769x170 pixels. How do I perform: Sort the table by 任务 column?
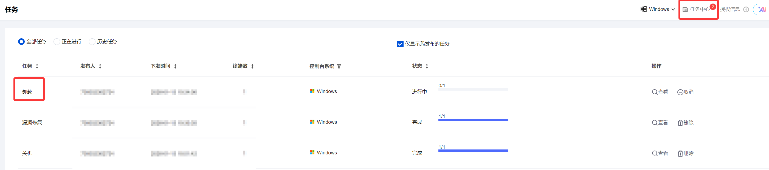tap(37, 67)
